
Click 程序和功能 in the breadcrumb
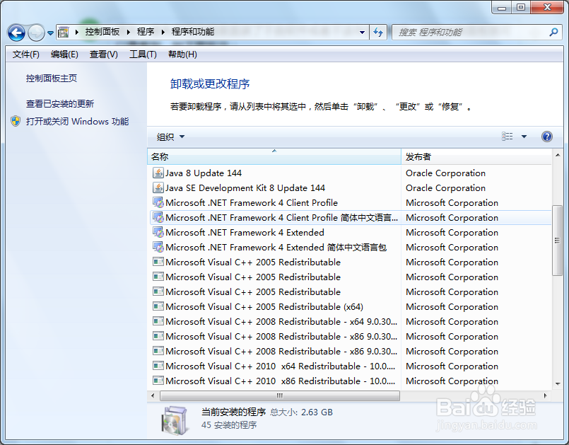(193, 32)
